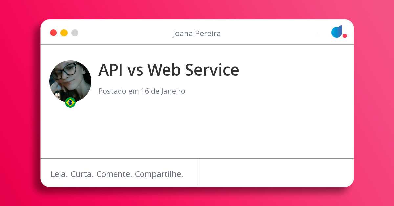Click the Postado em 16 de Janeiro date
Image resolution: width=394 pixels, height=206 pixels.
click(142, 91)
